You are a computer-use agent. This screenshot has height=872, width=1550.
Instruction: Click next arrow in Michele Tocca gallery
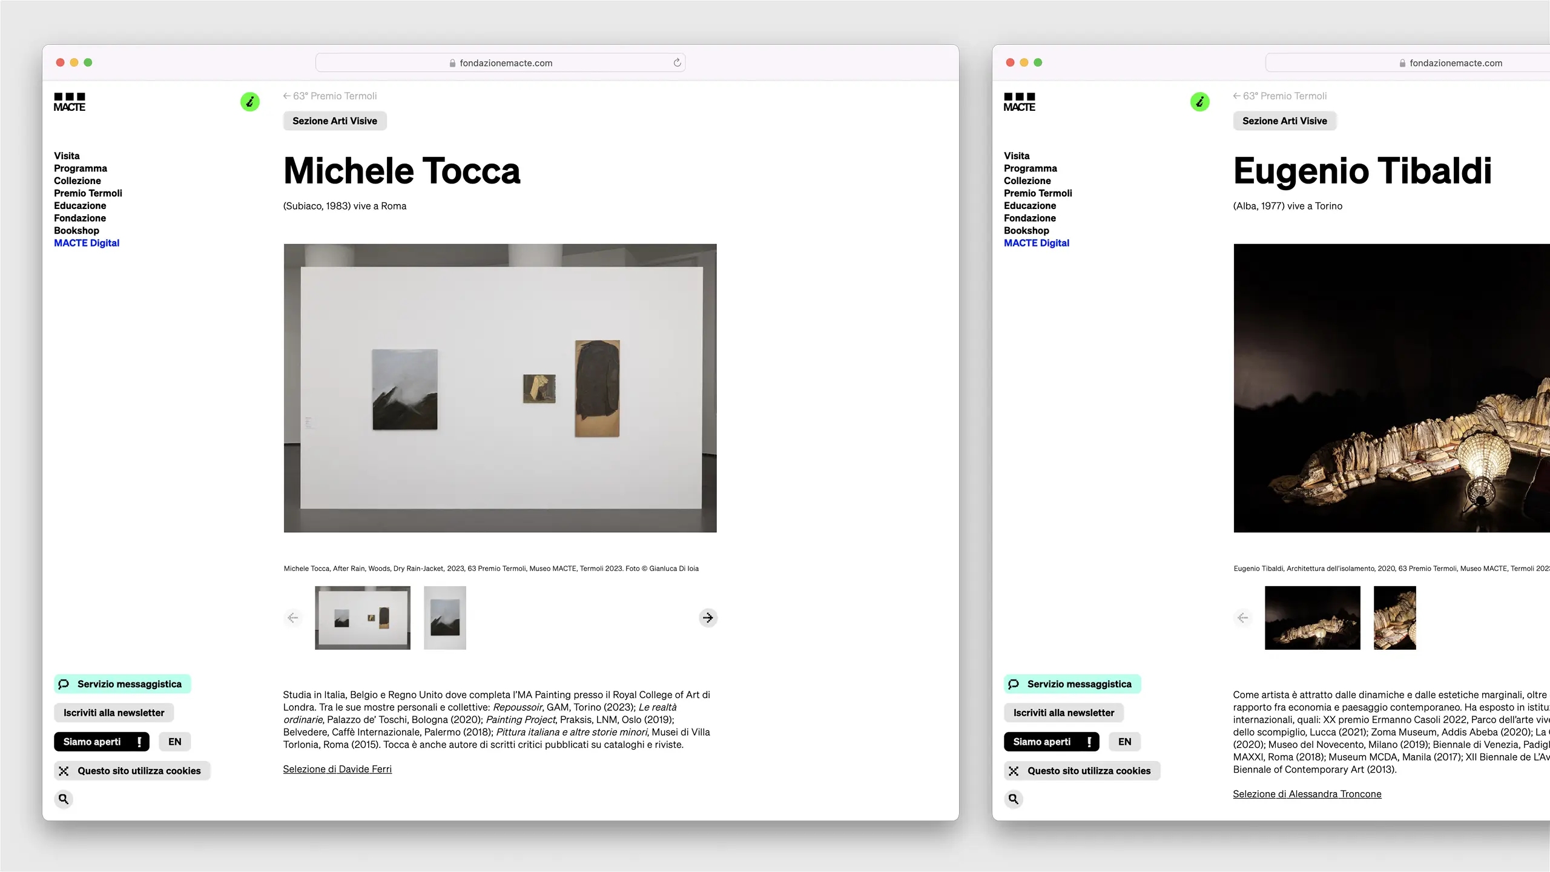[x=707, y=618]
